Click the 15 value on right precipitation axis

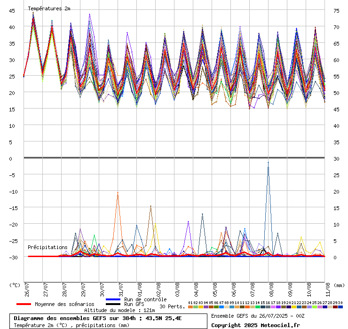(x=336, y=208)
